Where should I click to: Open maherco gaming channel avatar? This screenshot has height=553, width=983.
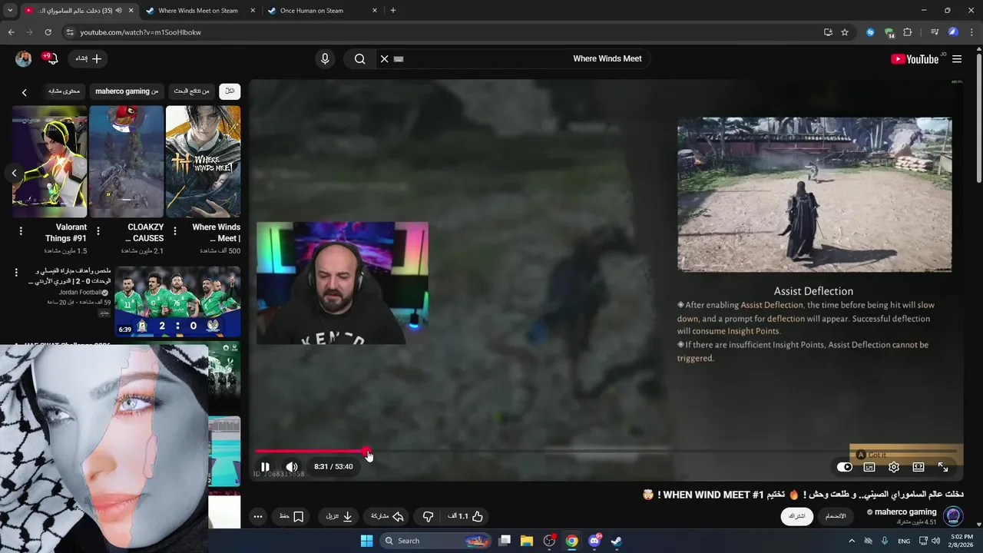point(953,516)
